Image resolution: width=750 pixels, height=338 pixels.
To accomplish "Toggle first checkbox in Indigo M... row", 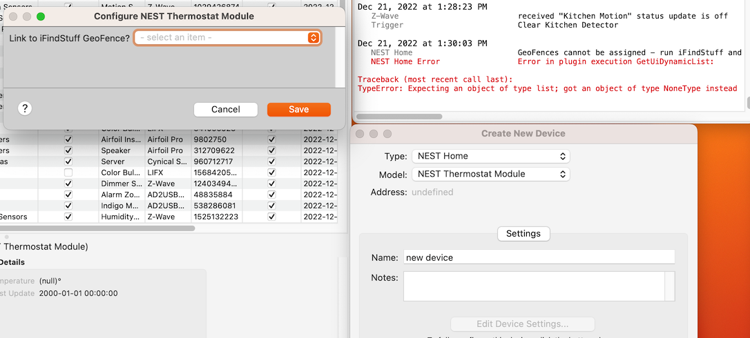I will click(68, 206).
